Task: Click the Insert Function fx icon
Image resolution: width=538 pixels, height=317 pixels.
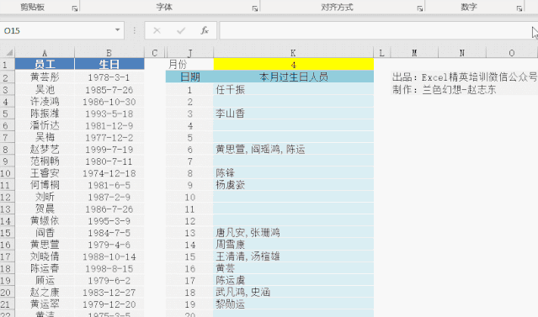Action: tap(205, 31)
